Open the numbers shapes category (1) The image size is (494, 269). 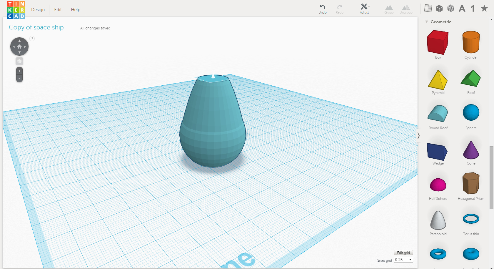pos(473,9)
